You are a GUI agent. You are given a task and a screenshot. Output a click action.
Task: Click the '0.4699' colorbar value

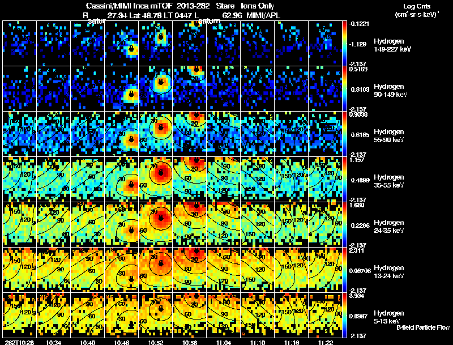[x=360, y=180]
